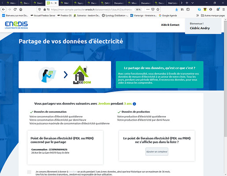Bookmark this page with star icon

158,10
